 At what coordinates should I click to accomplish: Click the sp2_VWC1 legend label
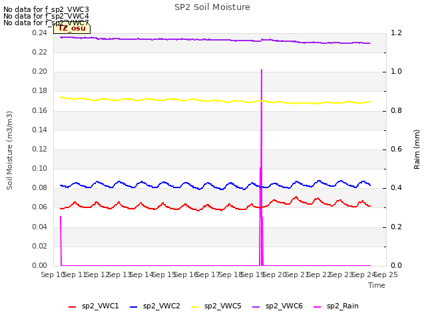[x=101, y=306]
